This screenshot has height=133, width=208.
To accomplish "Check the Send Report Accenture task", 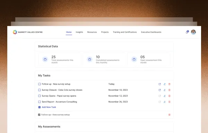I will point(39,102).
